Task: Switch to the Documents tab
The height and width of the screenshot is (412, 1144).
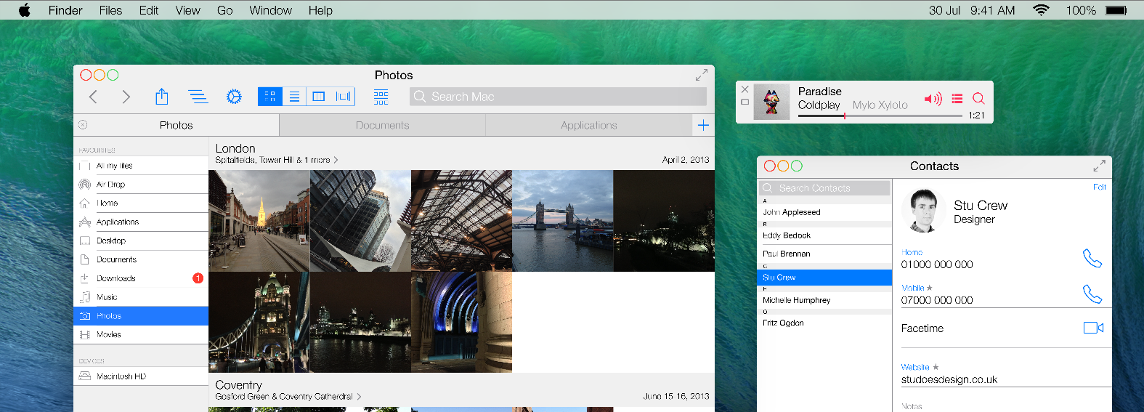Action: click(382, 125)
